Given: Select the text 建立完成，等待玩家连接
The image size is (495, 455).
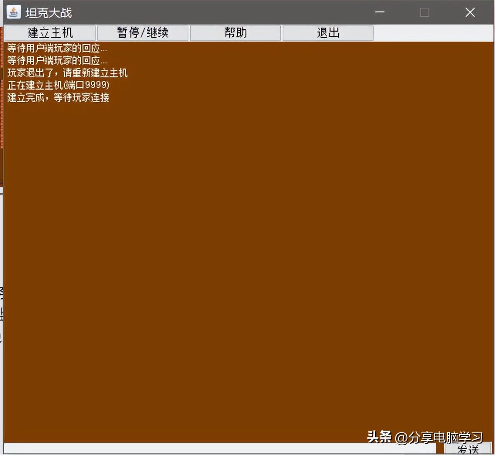Looking at the screenshot, I should click(x=58, y=98).
